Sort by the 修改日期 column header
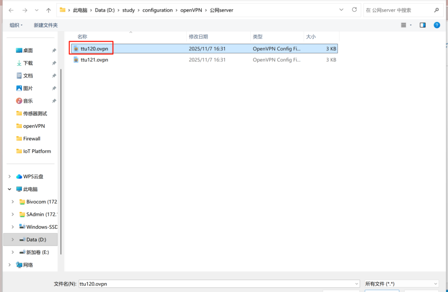The width and height of the screenshot is (448, 292). point(198,37)
